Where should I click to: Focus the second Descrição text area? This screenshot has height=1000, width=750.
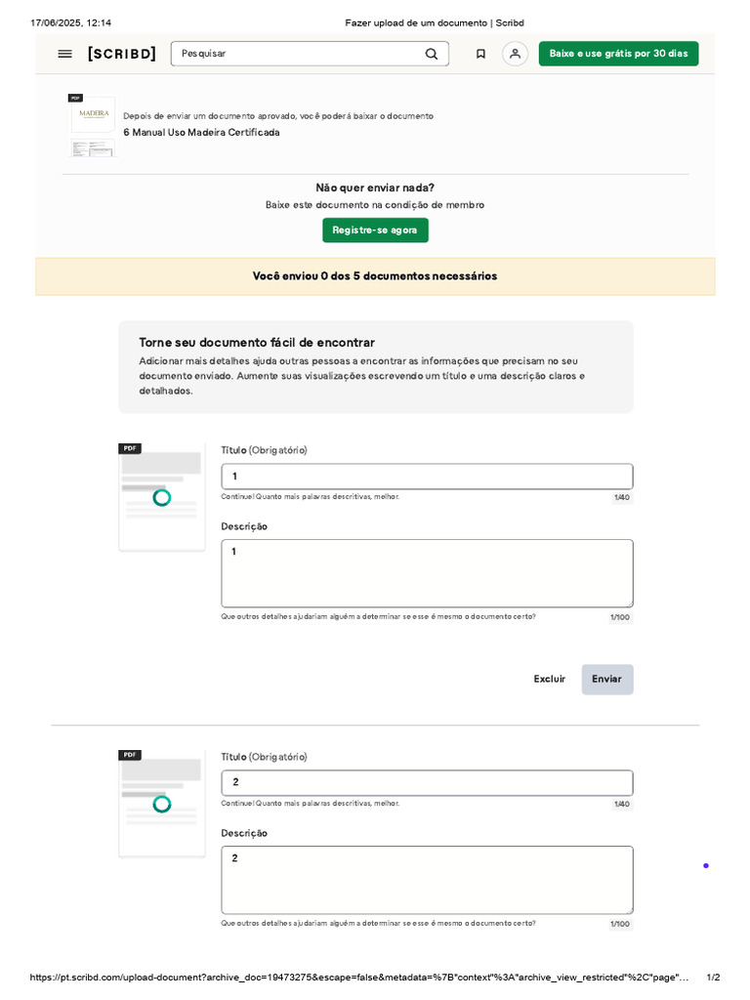[427, 880]
